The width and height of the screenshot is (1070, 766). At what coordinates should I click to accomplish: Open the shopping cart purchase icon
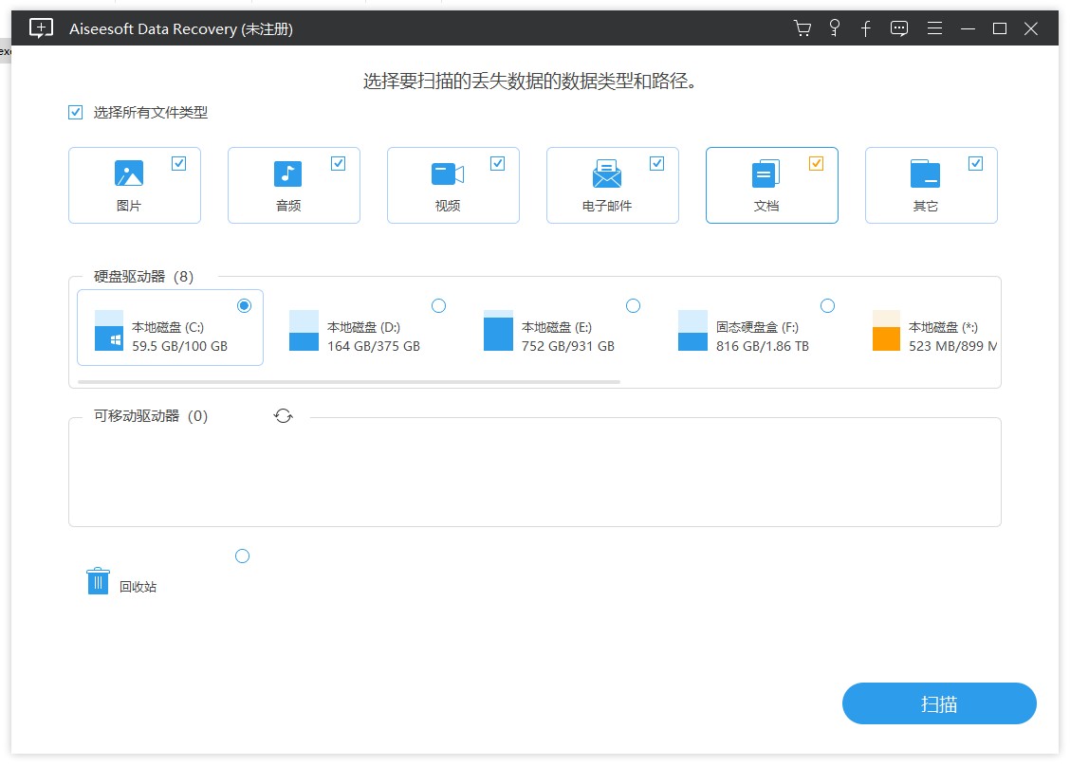[802, 28]
